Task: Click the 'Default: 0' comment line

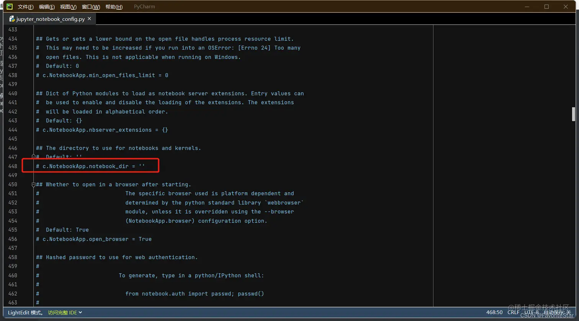Action: coord(57,66)
